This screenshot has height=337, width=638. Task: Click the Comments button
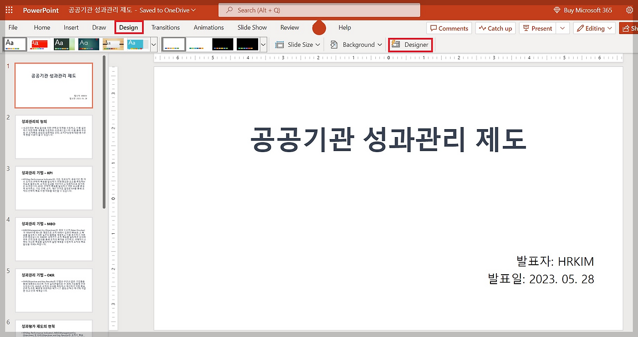point(450,28)
